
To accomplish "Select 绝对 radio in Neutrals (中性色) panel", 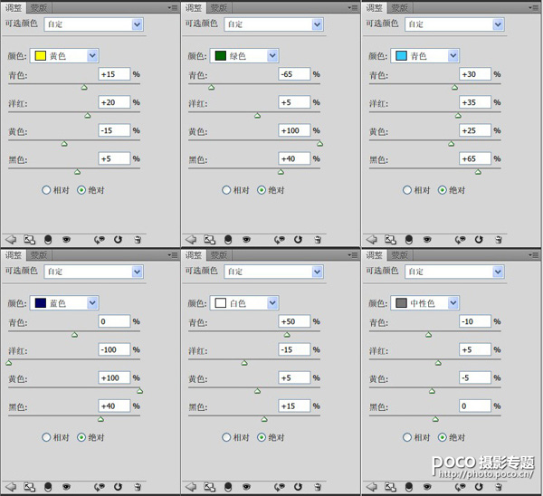I will tap(443, 437).
